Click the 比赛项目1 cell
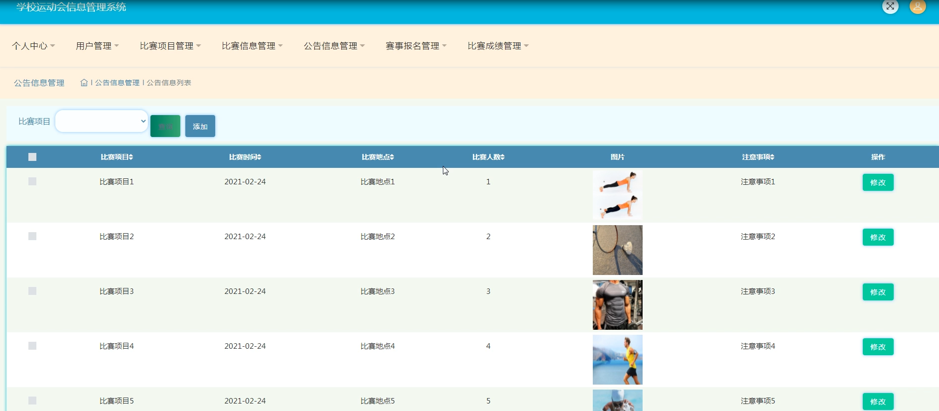This screenshot has height=411, width=939. (x=117, y=182)
